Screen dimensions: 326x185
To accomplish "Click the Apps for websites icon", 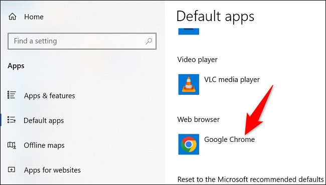I will coord(12,169).
